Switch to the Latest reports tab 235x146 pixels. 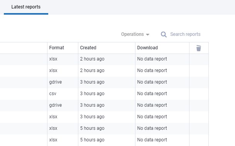pyautogui.click(x=26, y=7)
